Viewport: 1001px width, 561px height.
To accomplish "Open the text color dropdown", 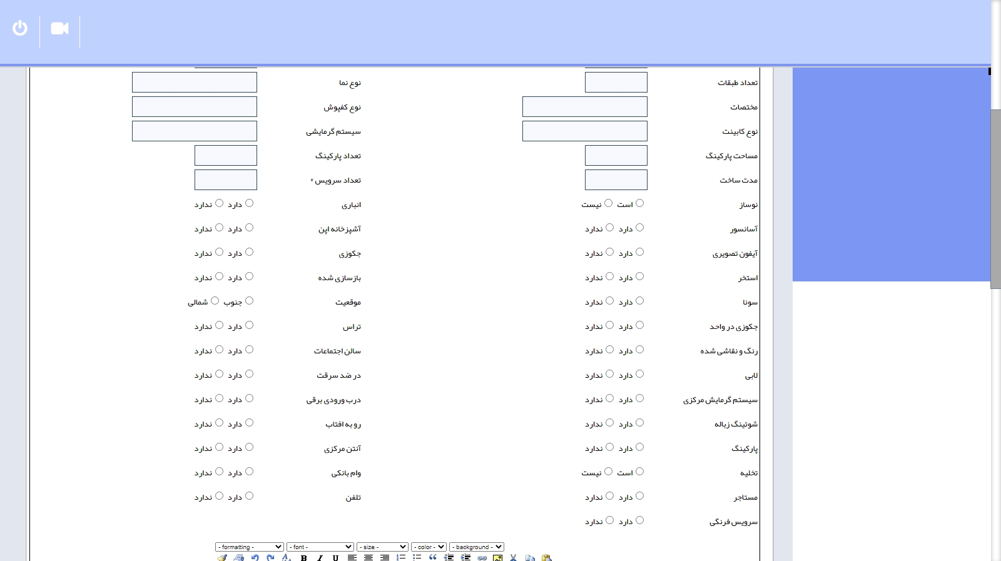I will click(429, 547).
